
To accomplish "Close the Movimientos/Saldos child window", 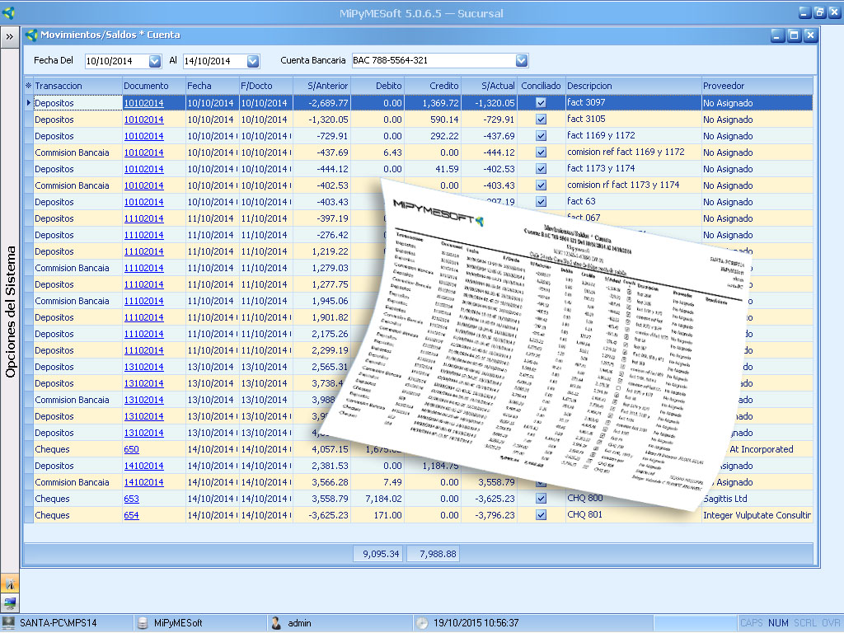I will 810,35.
